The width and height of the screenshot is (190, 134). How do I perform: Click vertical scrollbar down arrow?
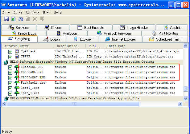point(185,99)
